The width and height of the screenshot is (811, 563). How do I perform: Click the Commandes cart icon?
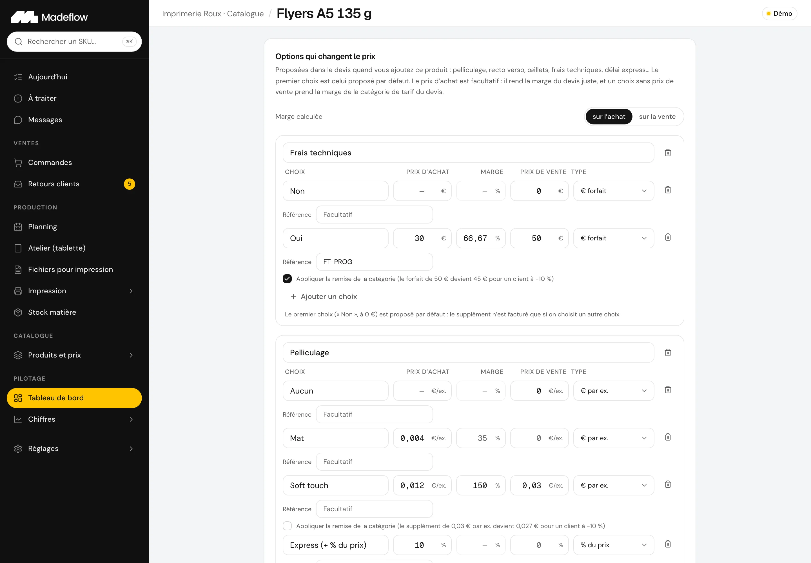(18, 163)
